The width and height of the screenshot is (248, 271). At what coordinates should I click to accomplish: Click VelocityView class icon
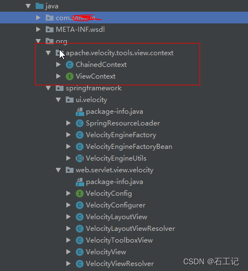point(80,252)
